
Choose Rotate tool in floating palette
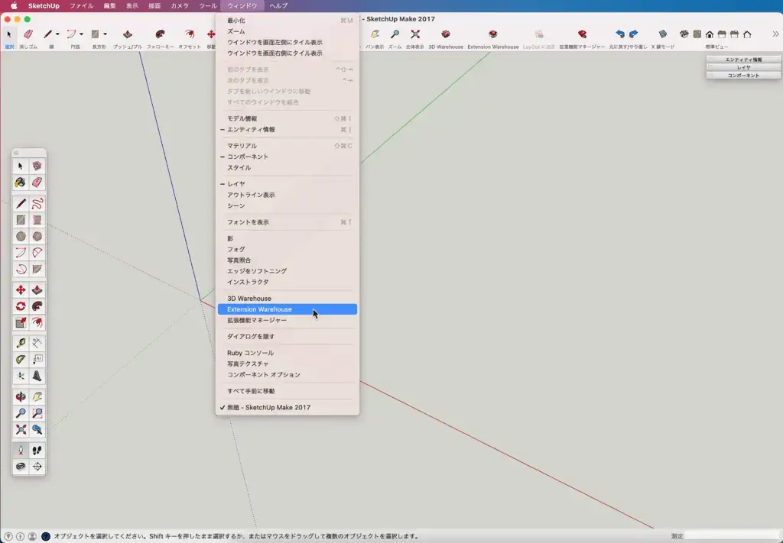(x=21, y=306)
